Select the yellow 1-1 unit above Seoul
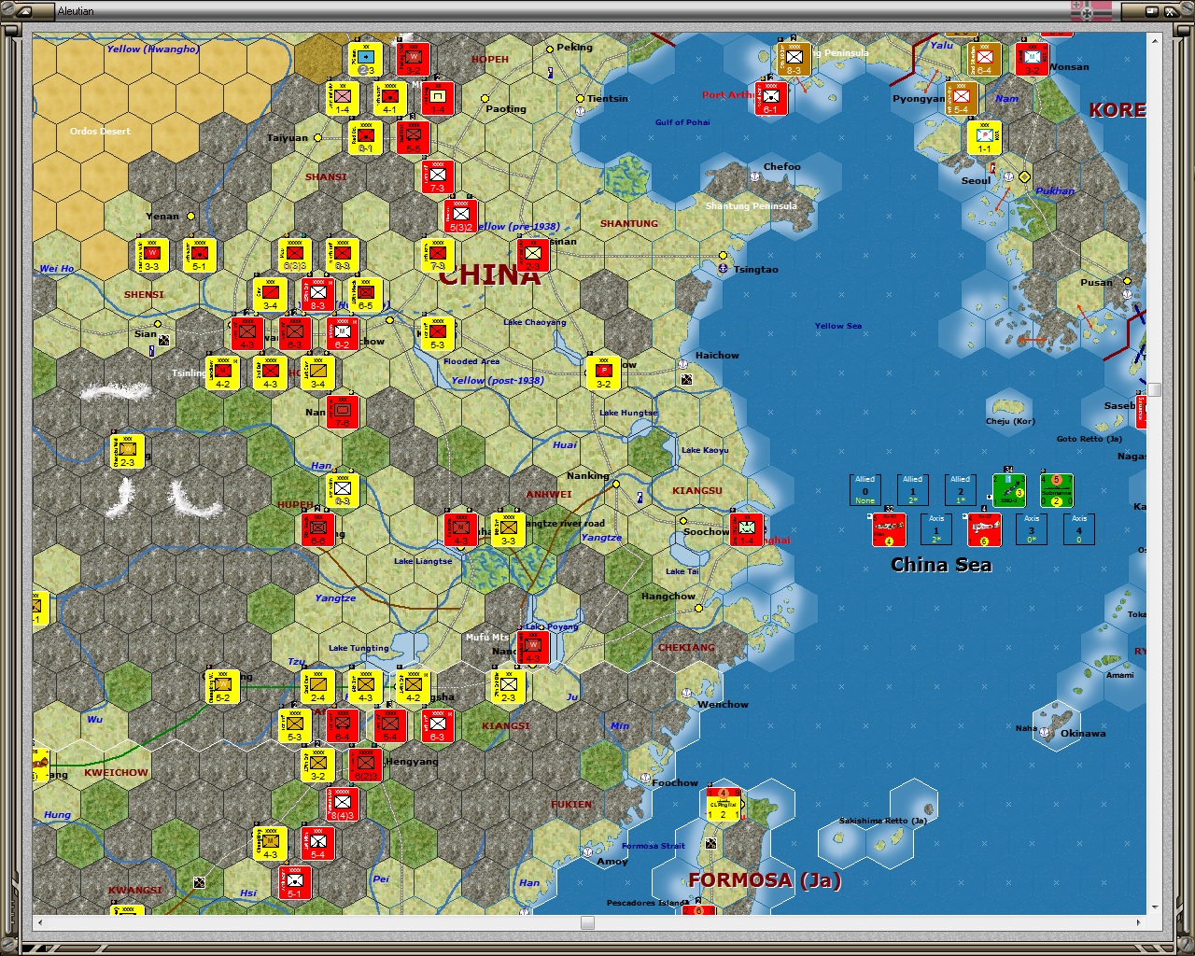Viewport: 1195px width, 956px height. click(984, 137)
